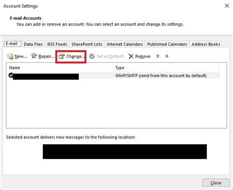The image size is (233, 190).
Task: Move account up with up arrow
Action: pos(158,56)
